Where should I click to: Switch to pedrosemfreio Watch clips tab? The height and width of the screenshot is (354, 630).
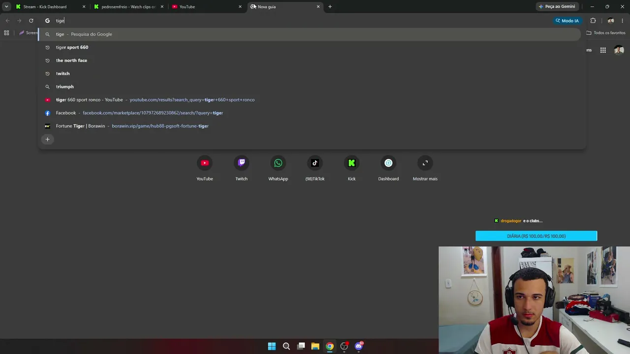coord(128,7)
